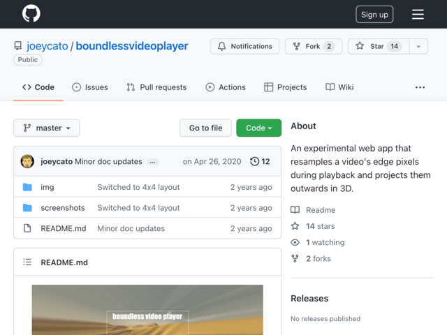Click the Readme link in About

tap(313, 210)
